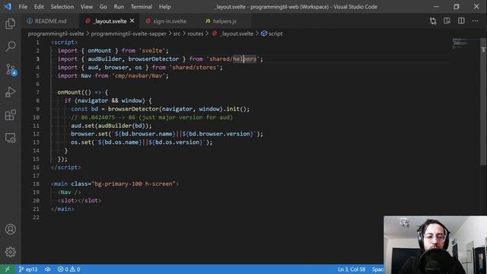Click the Split Editor Right icon
The width and height of the screenshot is (487, 274).
pyautogui.click(x=461, y=21)
